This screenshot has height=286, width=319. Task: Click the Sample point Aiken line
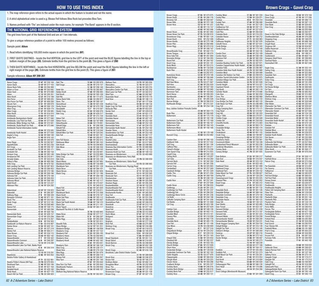click(x=17, y=47)
